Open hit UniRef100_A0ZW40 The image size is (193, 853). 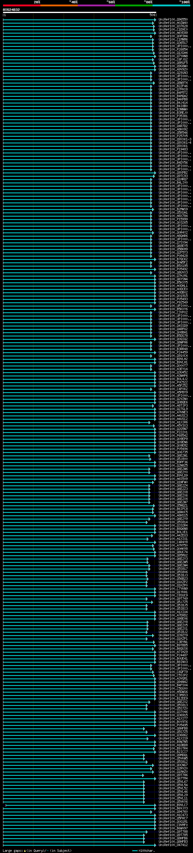(173, 23)
